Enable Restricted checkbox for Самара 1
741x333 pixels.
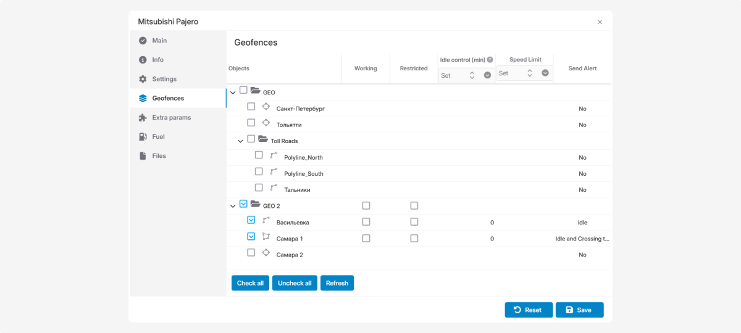coord(414,238)
